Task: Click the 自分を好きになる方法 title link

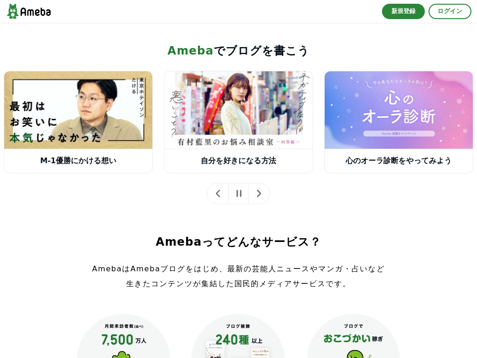Action: pos(238,160)
